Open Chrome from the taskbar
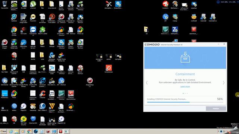The height and width of the screenshot is (134, 239). click(29, 131)
